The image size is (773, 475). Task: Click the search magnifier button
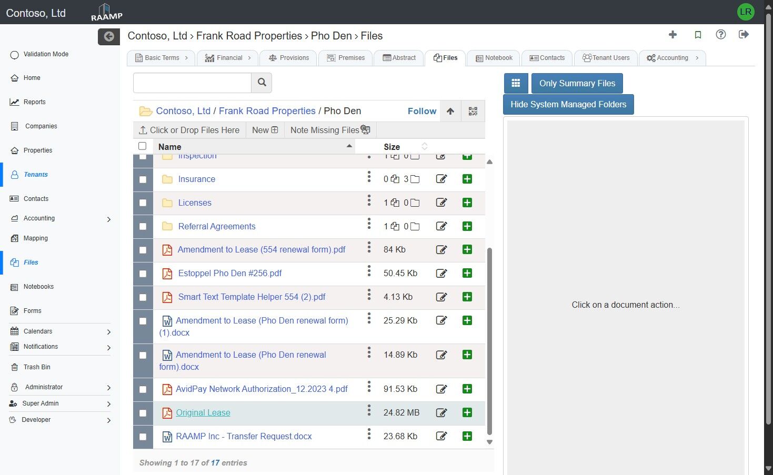[262, 83]
